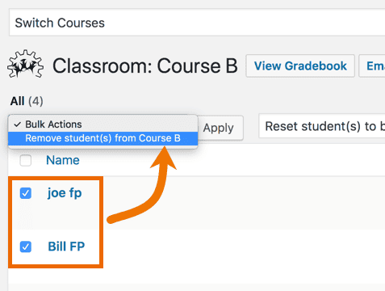The image size is (385, 291).
Task: Uncheck the joe fp checkbox
Action: [26, 193]
